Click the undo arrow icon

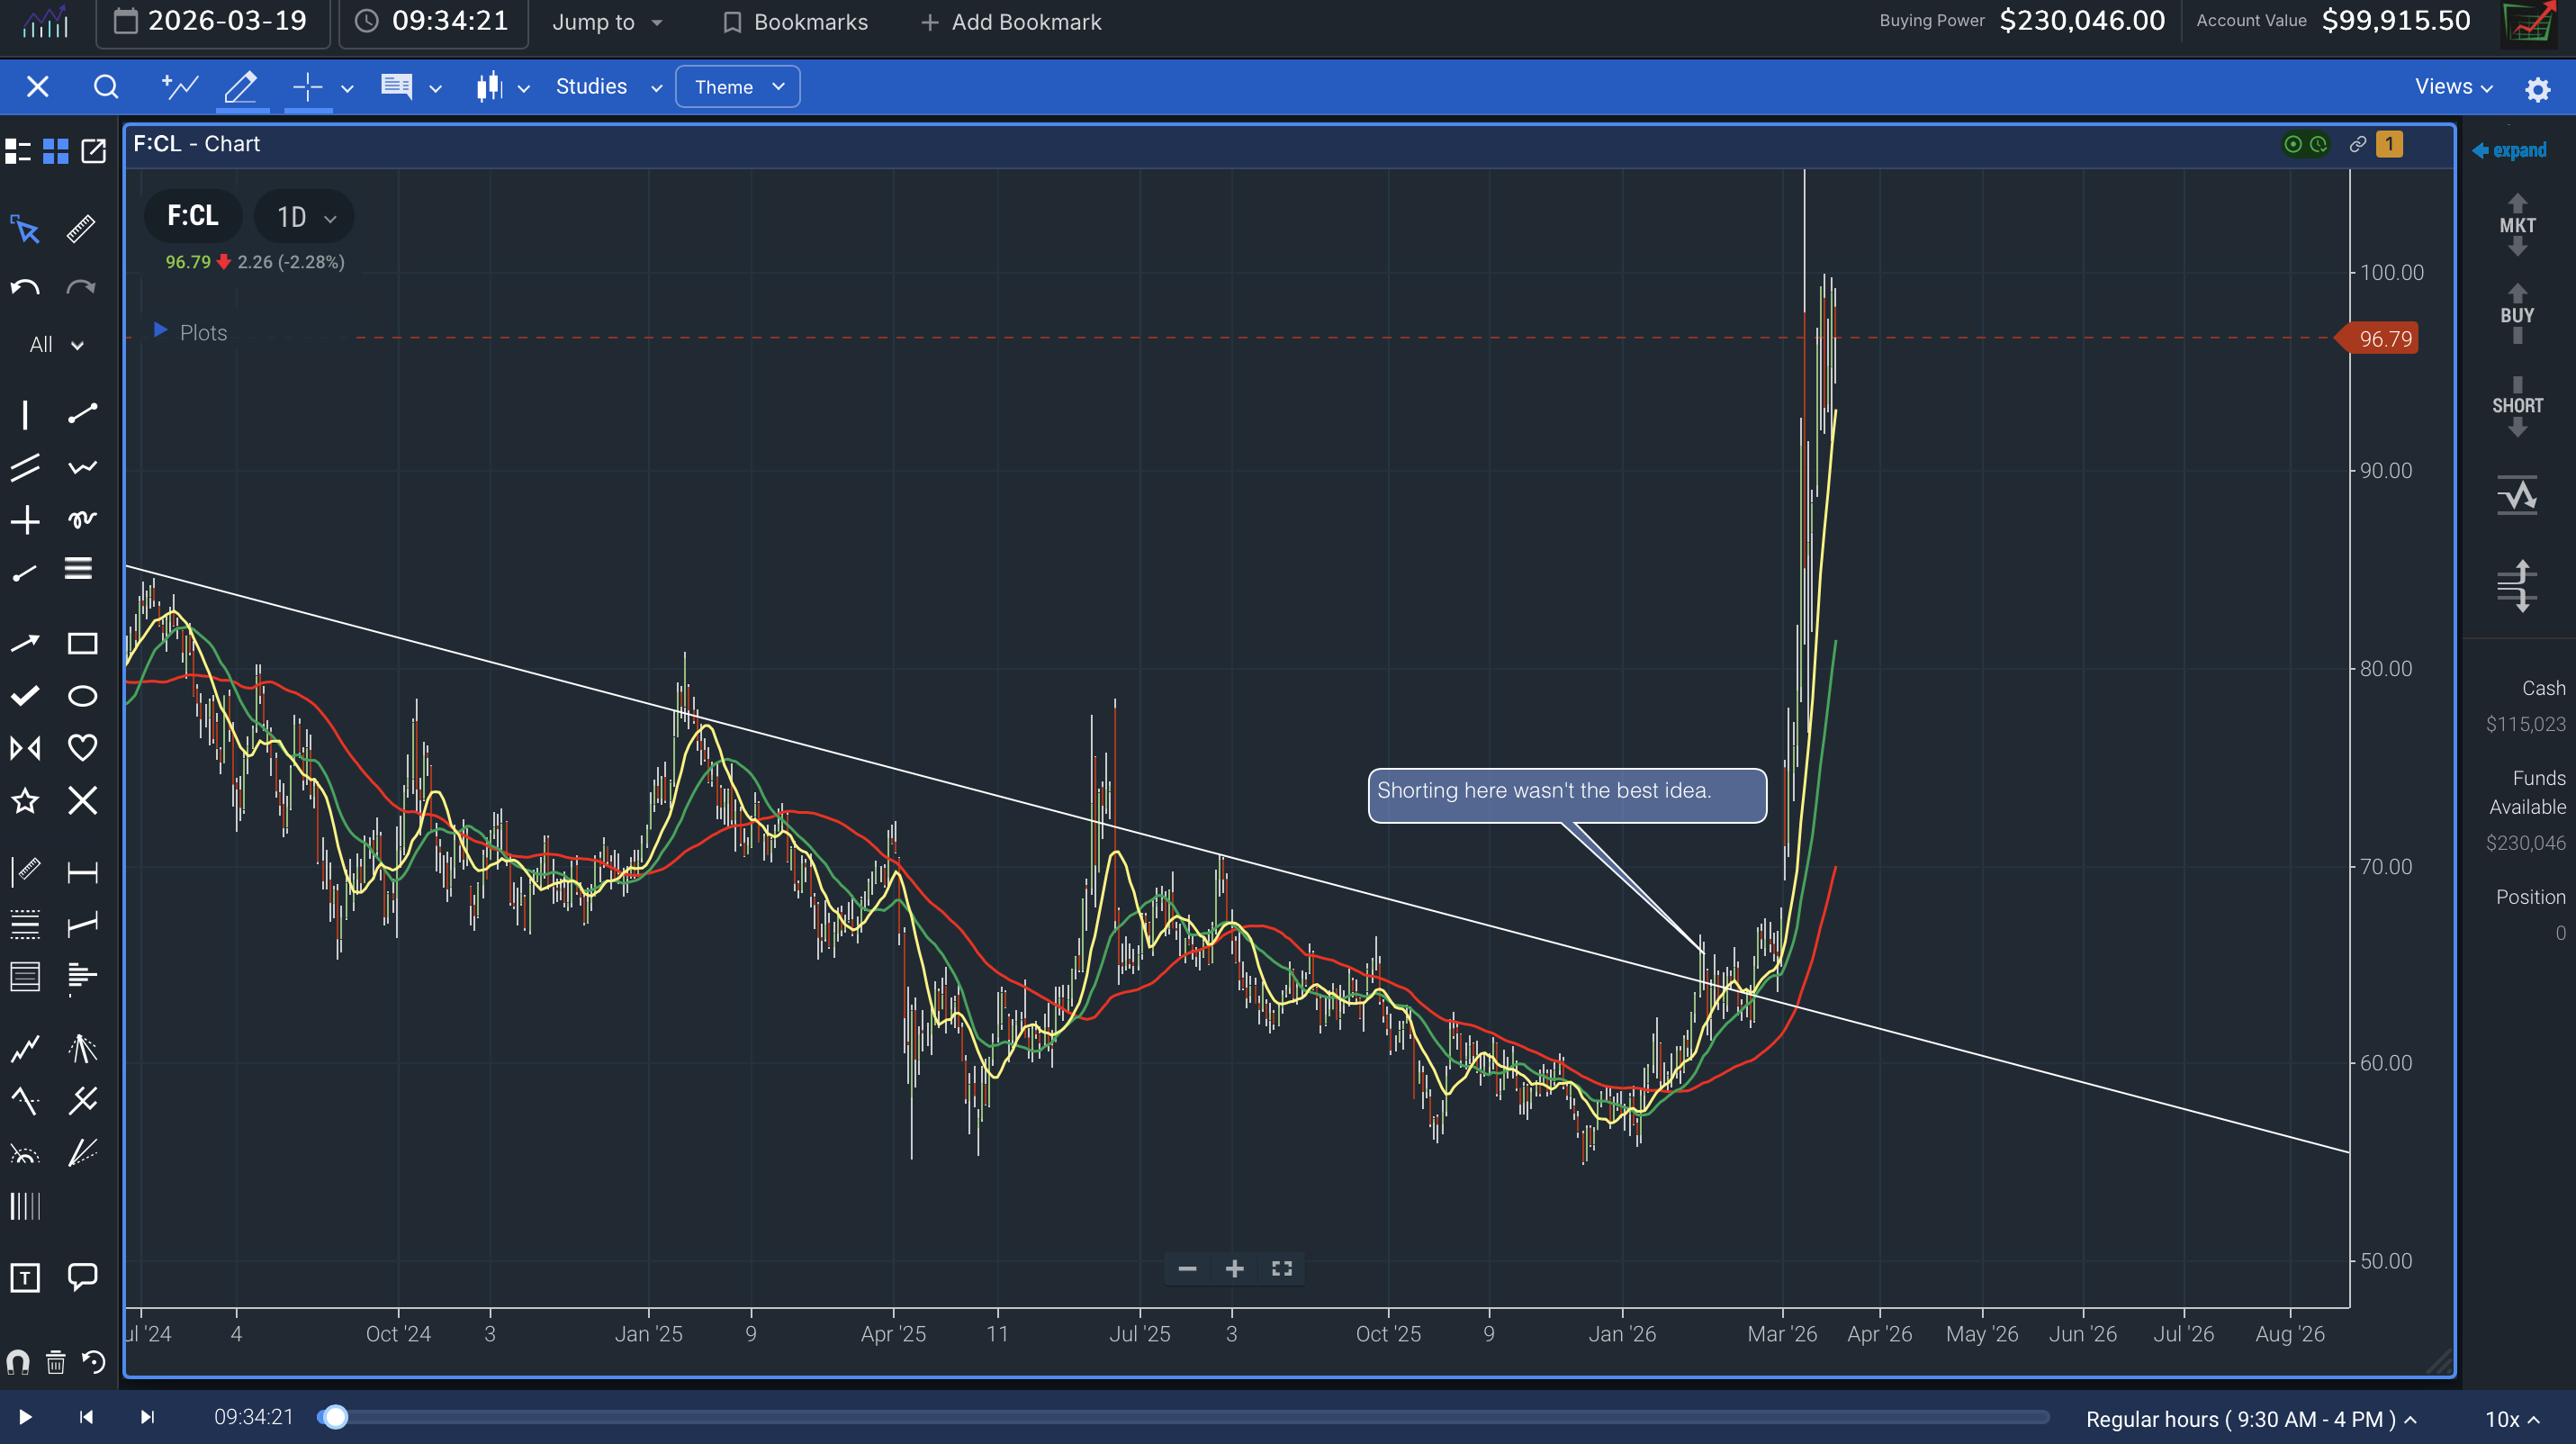pyautogui.click(x=25, y=288)
